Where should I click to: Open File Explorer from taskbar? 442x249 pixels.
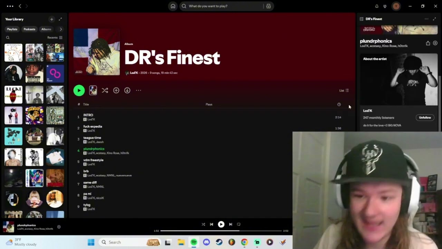coord(181,242)
